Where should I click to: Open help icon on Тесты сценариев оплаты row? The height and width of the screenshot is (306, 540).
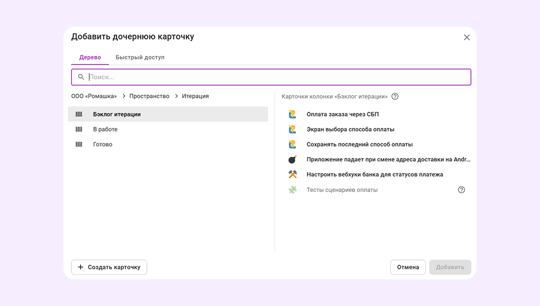[462, 190]
